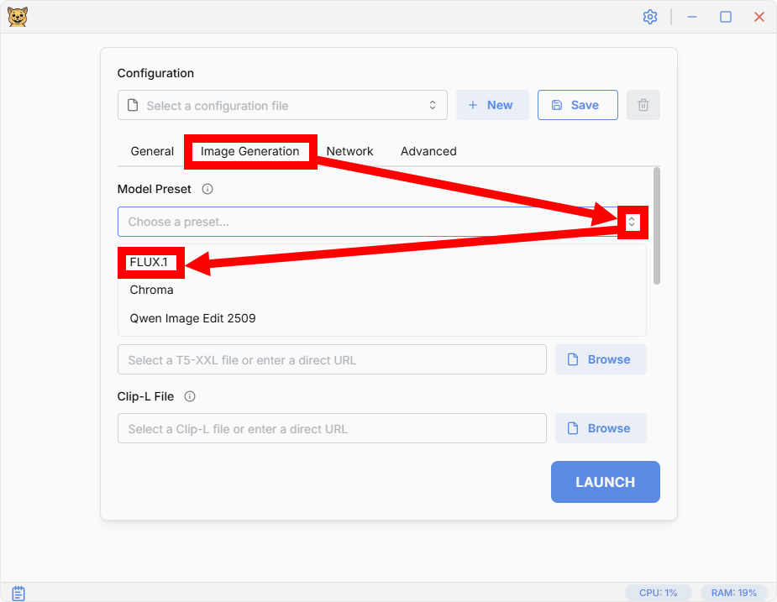Click the info icon beside Clip-L File
The image size is (777, 602).
[x=190, y=396]
